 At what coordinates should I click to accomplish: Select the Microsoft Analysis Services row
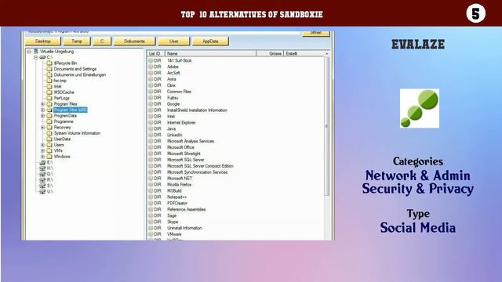tap(235, 141)
